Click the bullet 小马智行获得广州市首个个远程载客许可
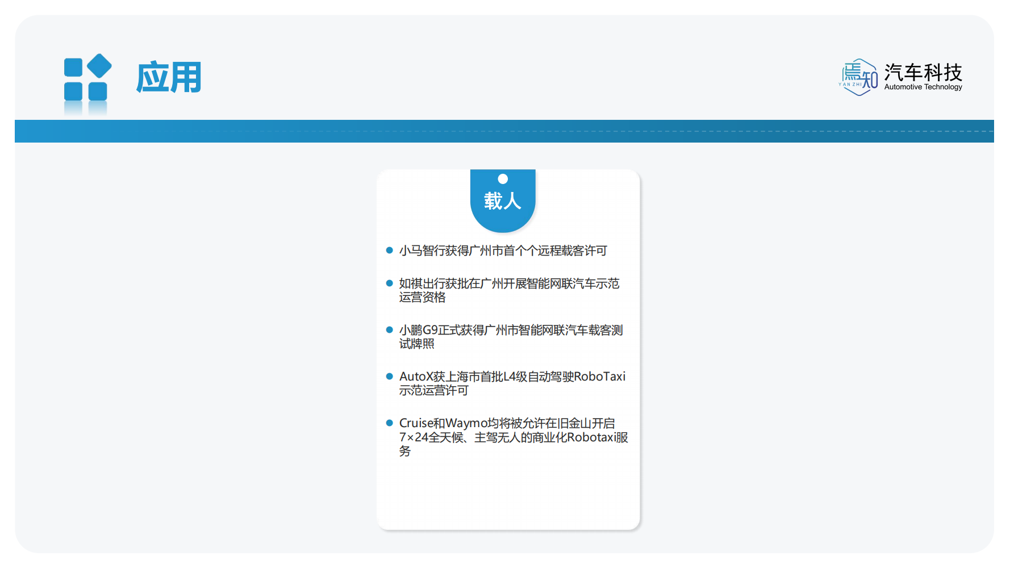Screen dimensions: 1010x568 pyautogui.click(x=503, y=250)
